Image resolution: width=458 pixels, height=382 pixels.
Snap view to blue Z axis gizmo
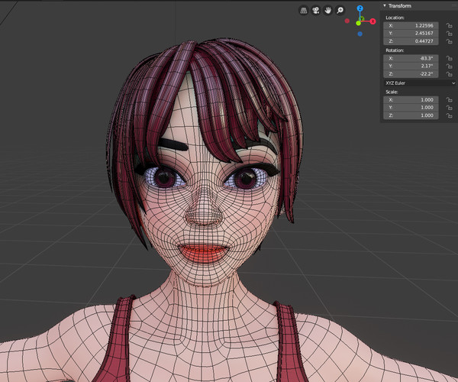(360, 8)
